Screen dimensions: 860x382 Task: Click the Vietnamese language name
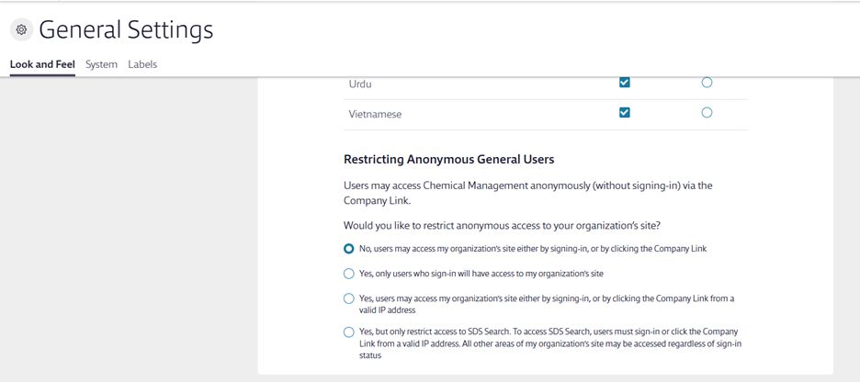[375, 115]
